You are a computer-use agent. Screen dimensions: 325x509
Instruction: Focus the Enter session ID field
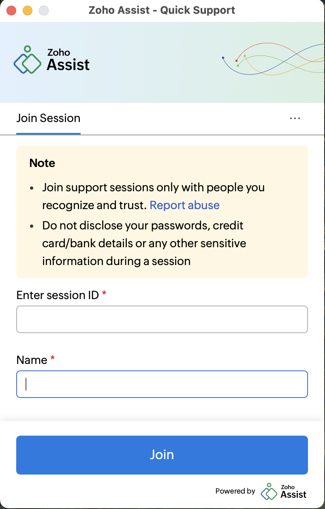(x=162, y=319)
